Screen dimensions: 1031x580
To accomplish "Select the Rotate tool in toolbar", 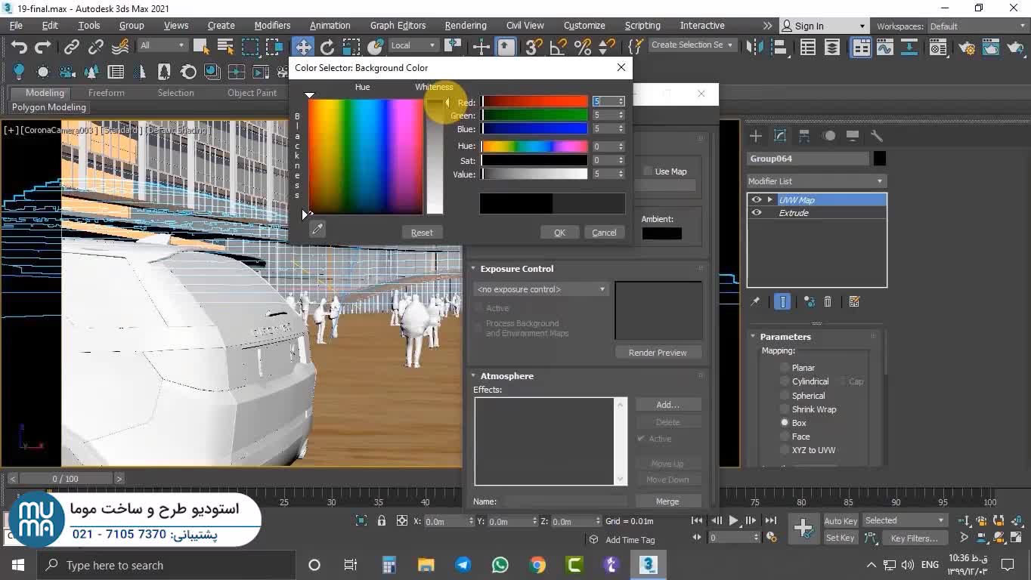I will pos(327,47).
